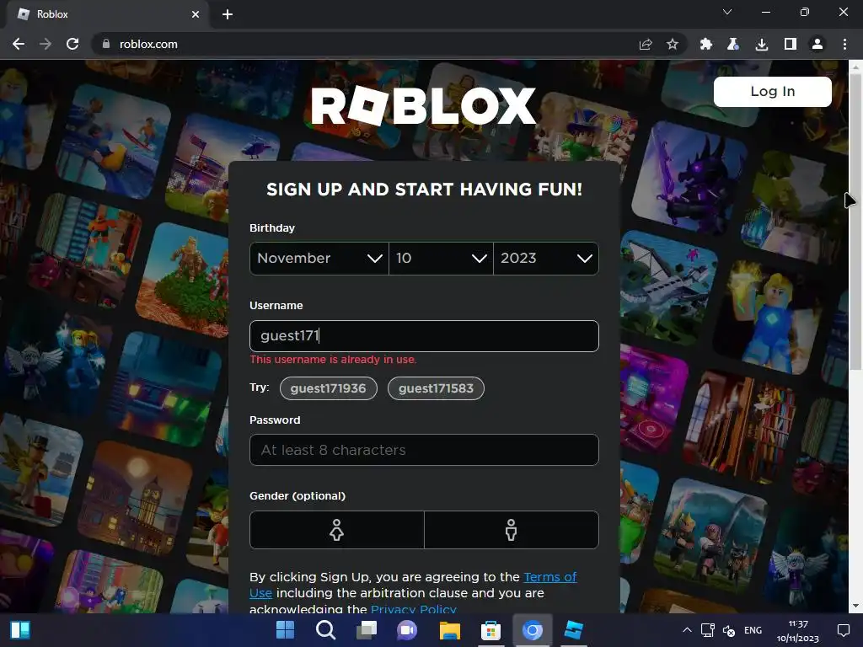Click the Log In button
Viewport: 863px width, 647px height.
tap(772, 91)
